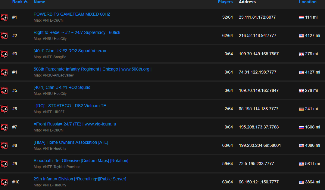
Task: Click the UK flag in Clan UK #1 row
Action: click(x=302, y=91)
